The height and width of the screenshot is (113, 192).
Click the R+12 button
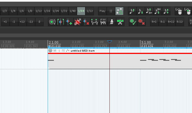coord(171,22)
